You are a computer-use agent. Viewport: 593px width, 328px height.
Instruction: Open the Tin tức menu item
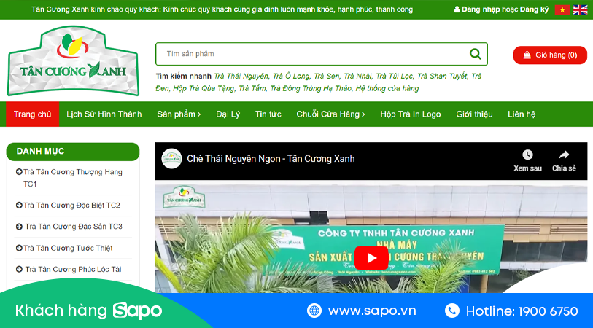click(268, 114)
